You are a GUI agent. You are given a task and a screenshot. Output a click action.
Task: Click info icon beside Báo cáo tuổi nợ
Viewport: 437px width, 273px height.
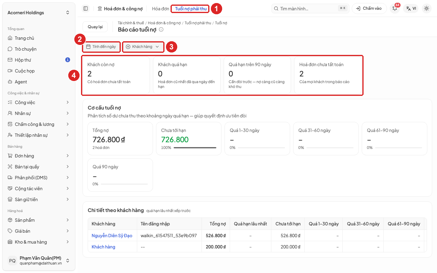[161, 29]
